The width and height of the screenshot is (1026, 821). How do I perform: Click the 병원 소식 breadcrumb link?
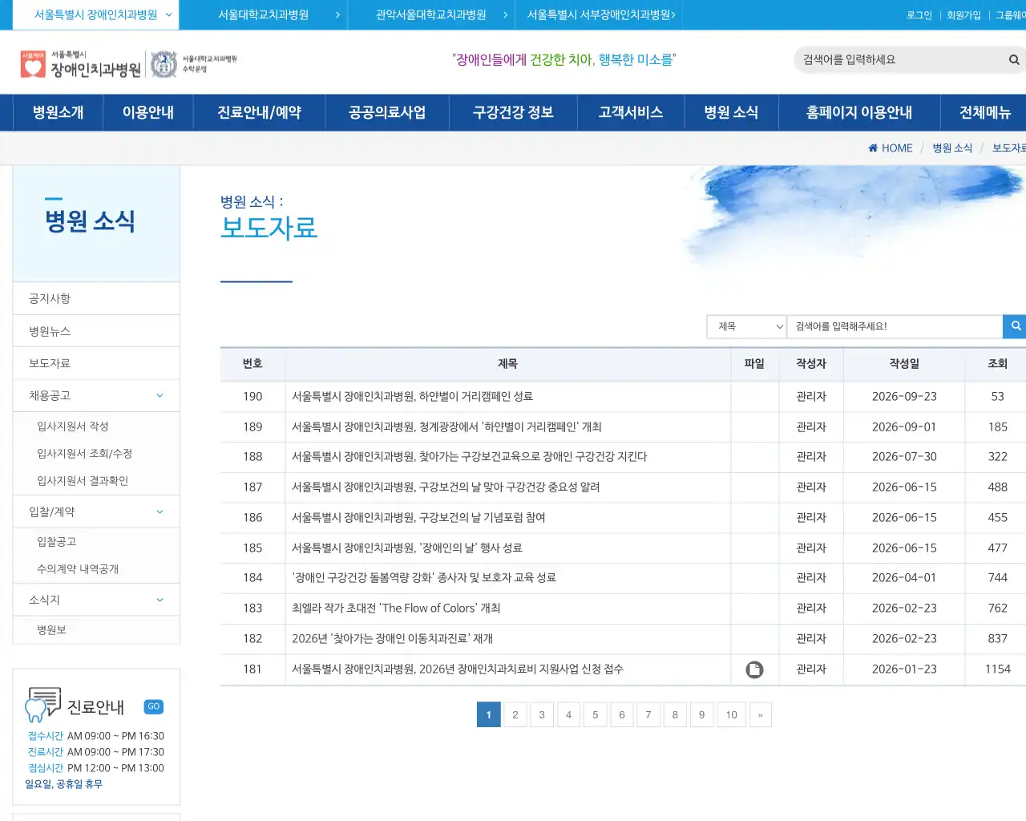point(952,148)
